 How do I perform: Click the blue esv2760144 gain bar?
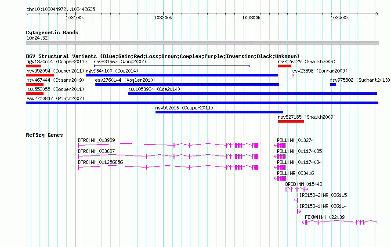pos(187,84)
